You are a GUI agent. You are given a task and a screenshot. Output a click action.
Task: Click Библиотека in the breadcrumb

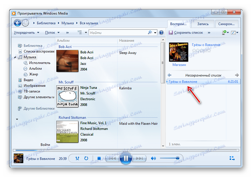46,23
